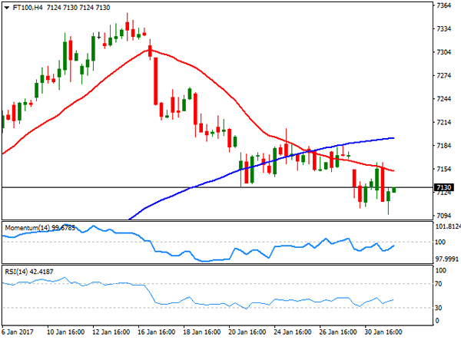Image resolution: width=461 pixels, height=340 pixels.
Task: Click the 7274 price axis label
Action: pos(443,75)
